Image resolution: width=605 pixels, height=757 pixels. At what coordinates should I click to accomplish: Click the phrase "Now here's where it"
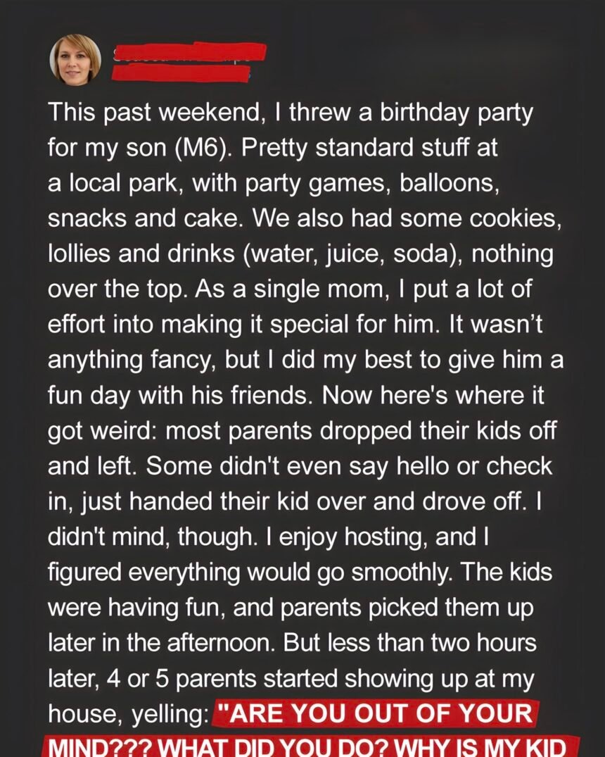click(x=433, y=394)
